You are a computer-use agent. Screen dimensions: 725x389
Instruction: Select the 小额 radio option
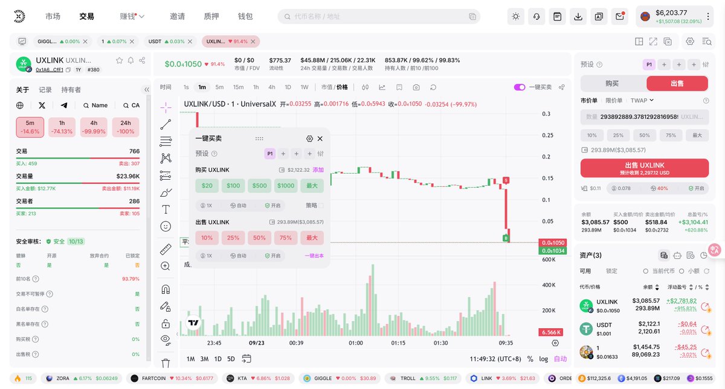point(682,271)
